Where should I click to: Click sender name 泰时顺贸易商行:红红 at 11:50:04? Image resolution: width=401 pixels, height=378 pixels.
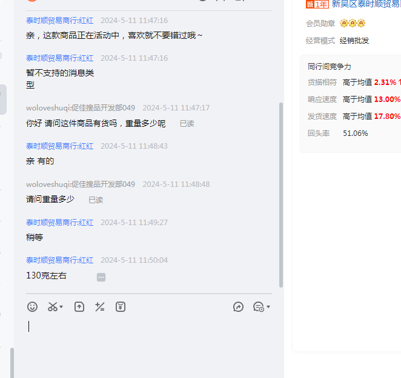(x=59, y=260)
